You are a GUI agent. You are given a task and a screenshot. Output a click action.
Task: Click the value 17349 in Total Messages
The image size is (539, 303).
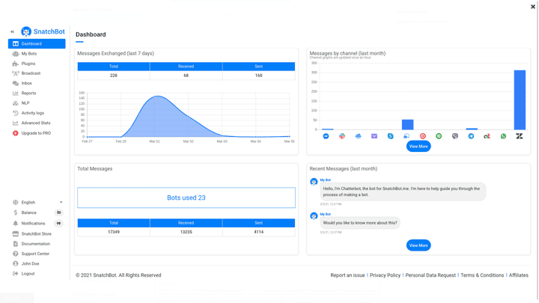click(x=114, y=232)
